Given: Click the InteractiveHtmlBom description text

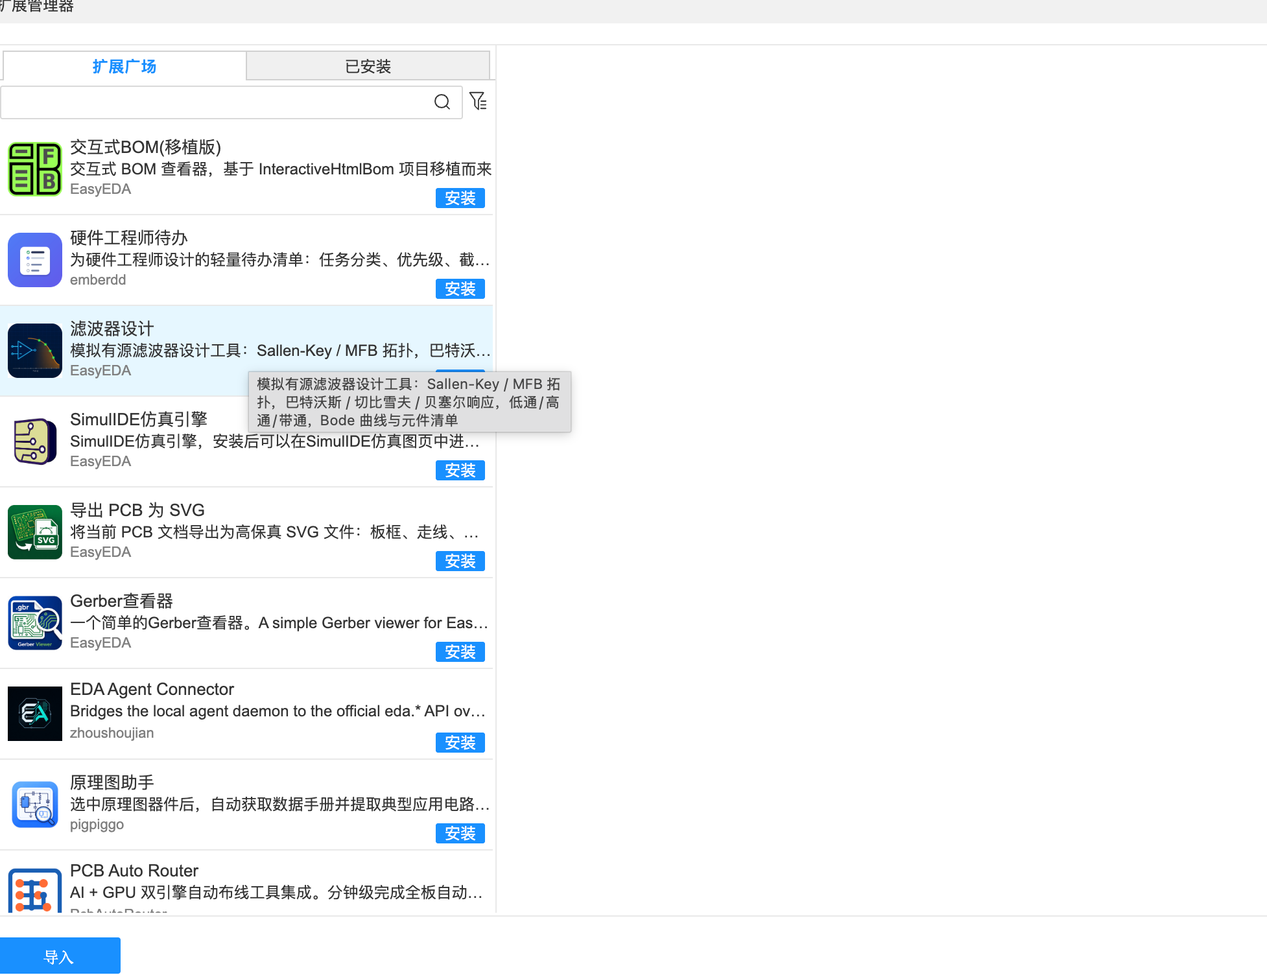Looking at the screenshot, I should point(281,169).
